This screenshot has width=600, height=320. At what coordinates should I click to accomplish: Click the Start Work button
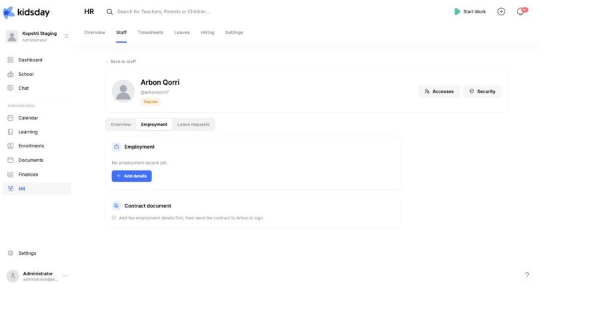click(470, 12)
